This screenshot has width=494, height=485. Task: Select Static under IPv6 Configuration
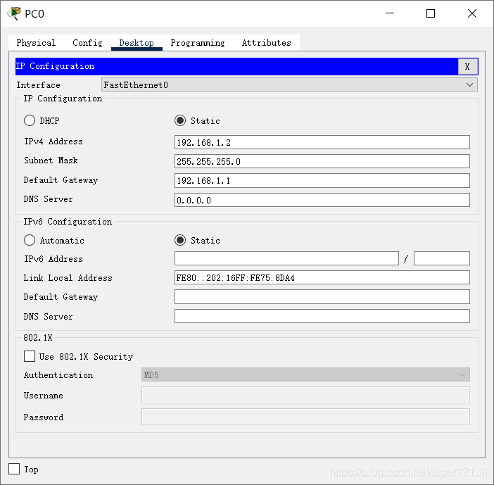coord(180,240)
